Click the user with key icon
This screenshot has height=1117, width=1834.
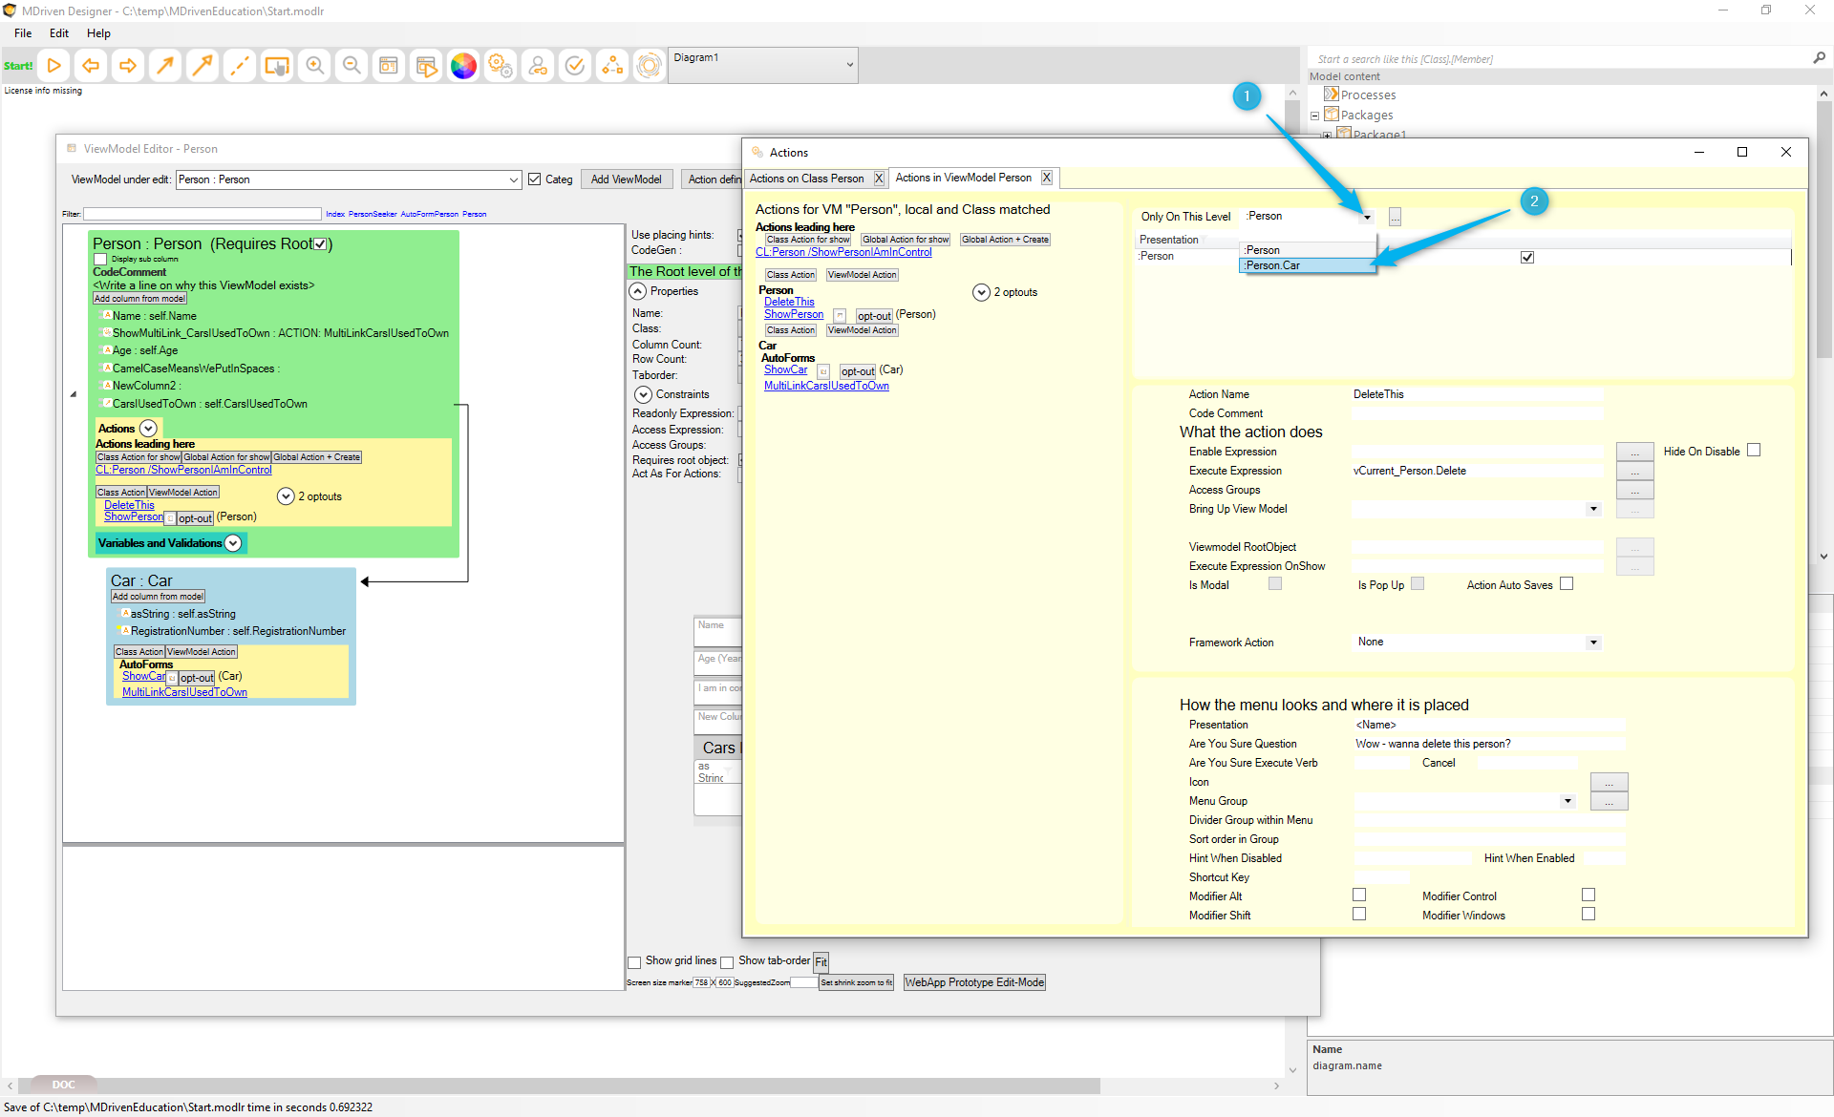[538, 66]
